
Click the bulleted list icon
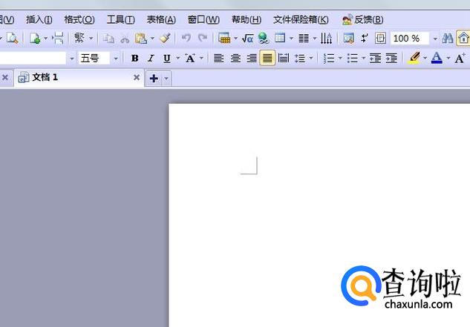(352, 59)
